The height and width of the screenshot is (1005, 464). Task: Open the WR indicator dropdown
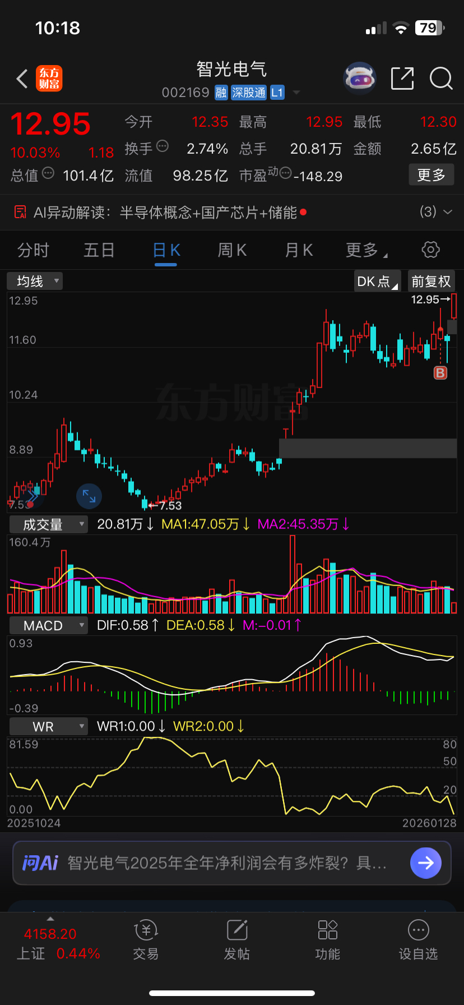tap(48, 727)
